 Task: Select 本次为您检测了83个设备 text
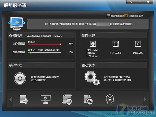(117, 77)
